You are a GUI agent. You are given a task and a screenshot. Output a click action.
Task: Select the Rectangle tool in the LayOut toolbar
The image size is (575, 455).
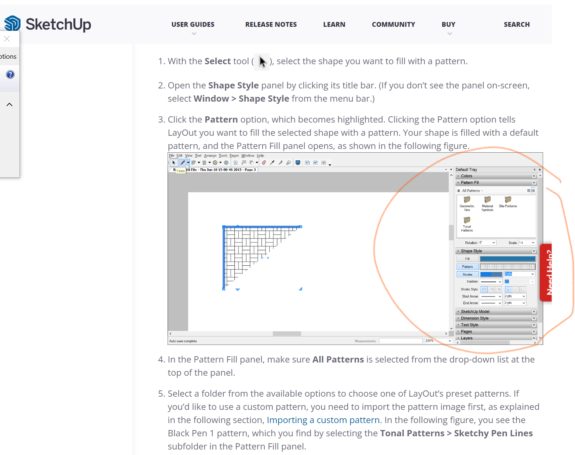click(204, 163)
